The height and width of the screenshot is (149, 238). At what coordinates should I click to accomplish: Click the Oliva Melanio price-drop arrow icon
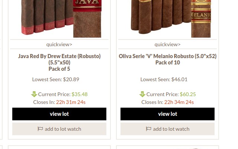point(142,94)
